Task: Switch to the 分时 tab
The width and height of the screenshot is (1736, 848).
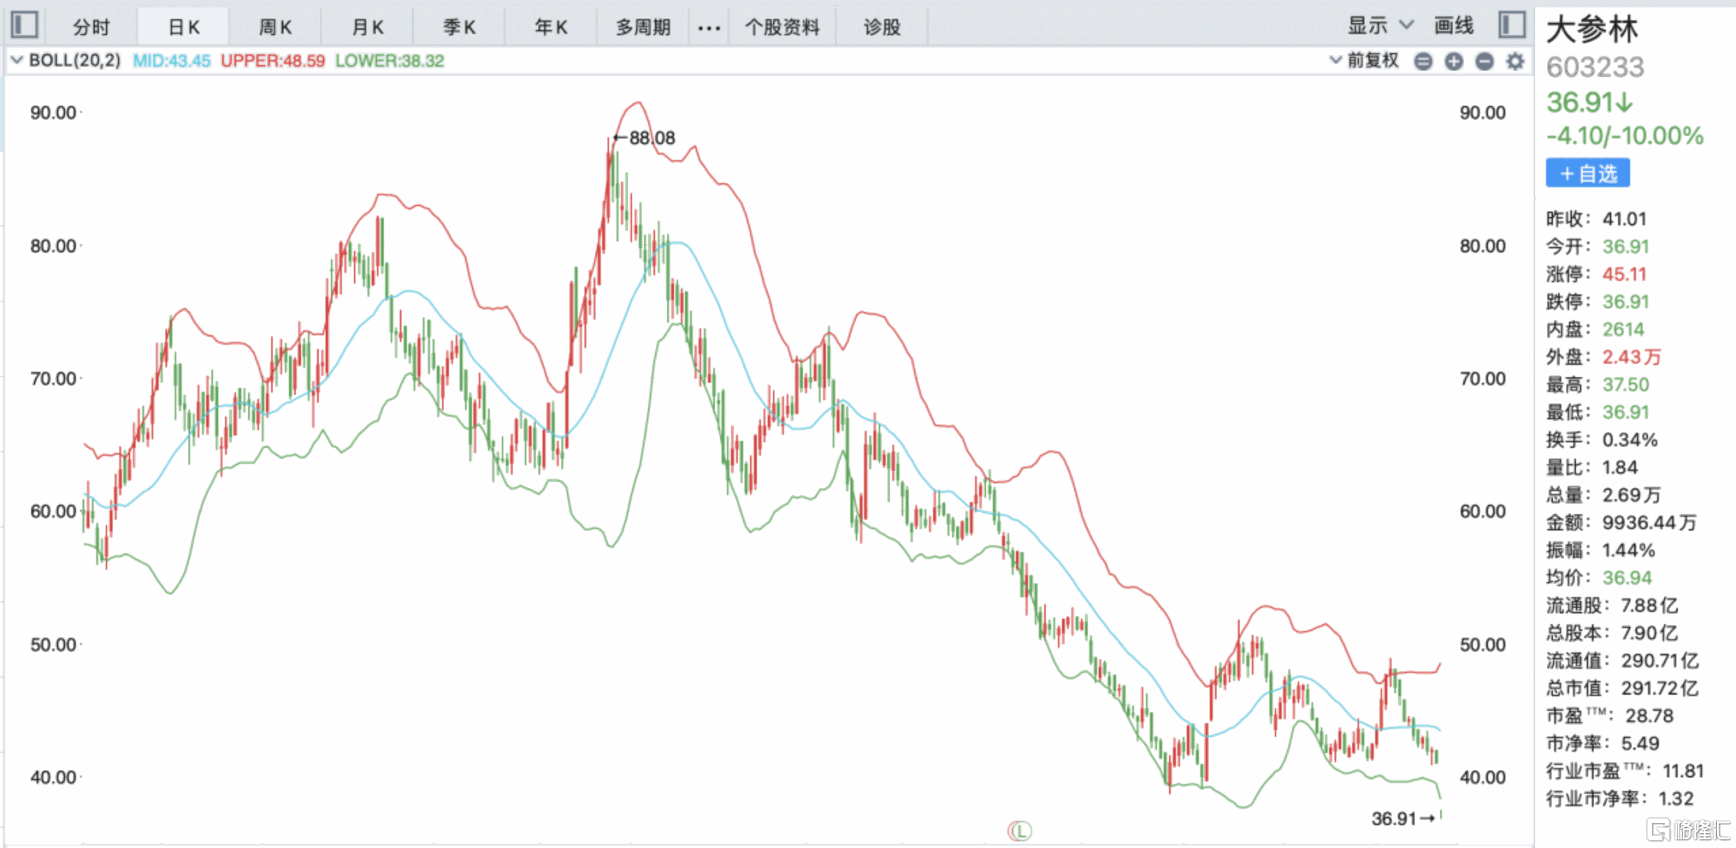Action: [x=91, y=27]
